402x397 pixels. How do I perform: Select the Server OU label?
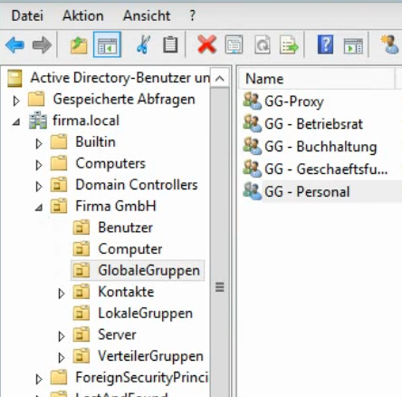(x=117, y=334)
